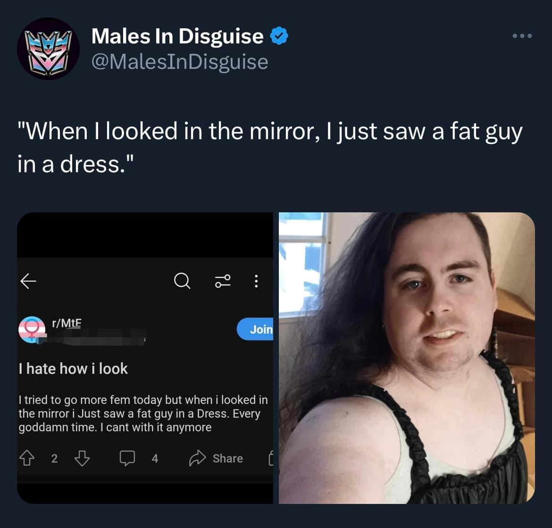Image resolution: width=552 pixels, height=528 pixels.
Task: Go back with the left arrow icon
Action: [28, 281]
